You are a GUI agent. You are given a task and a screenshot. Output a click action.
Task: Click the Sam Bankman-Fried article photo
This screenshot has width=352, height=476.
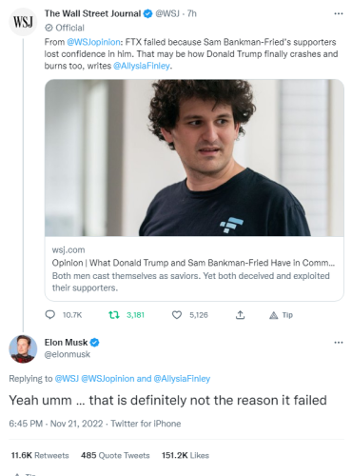[194, 158]
